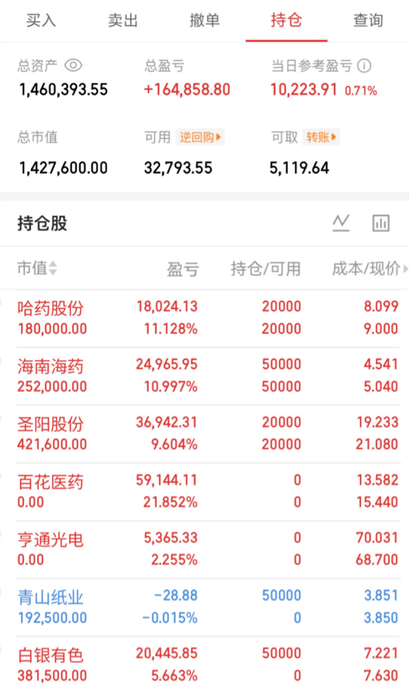Viewport: 409px width, 692px height.
Task: Click 哈药股份 cost price 8.099
Action: (381, 306)
